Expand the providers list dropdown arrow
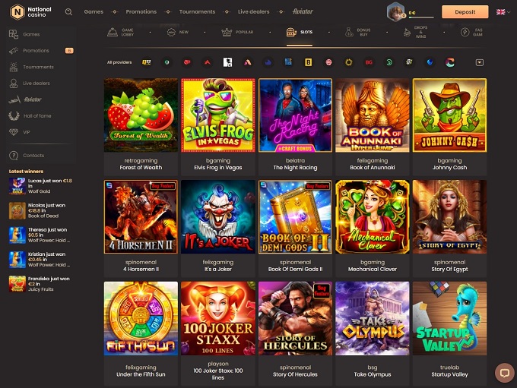Screen dimensions: 517x388 coord(480,62)
